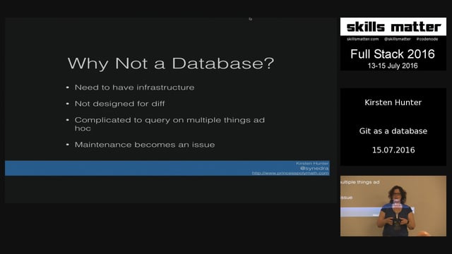Click the #codenode hashtag
The image size is (452, 254).
pyautogui.click(x=427, y=39)
